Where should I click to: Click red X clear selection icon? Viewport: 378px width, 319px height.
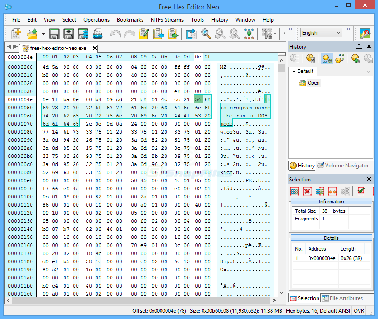(x=307, y=191)
